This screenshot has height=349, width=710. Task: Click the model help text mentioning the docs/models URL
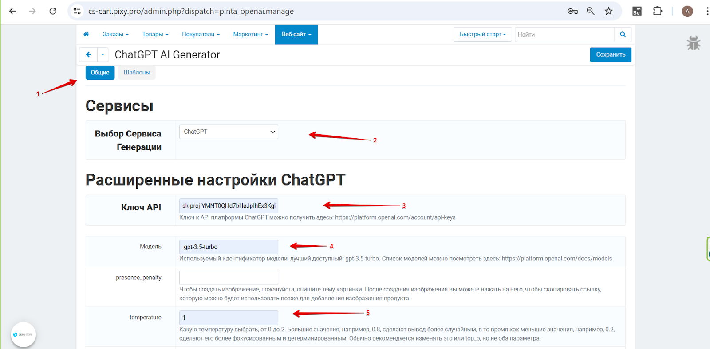tap(395, 259)
